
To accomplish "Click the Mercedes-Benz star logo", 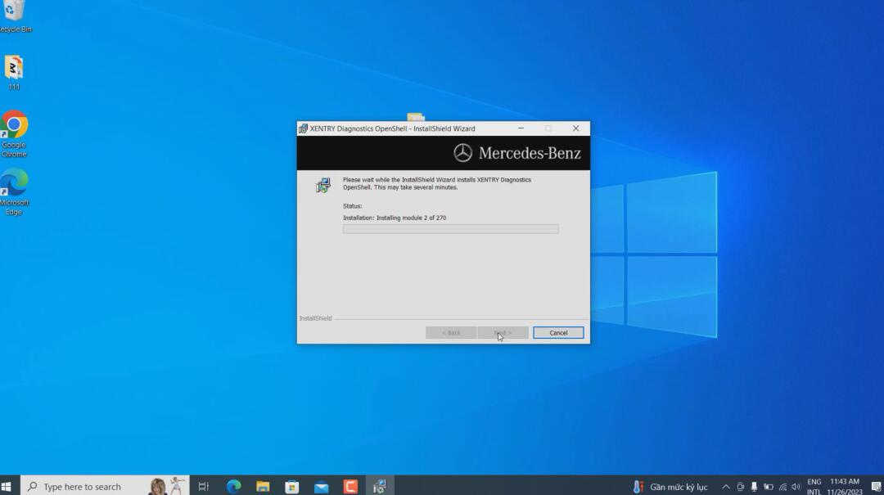I will pos(462,153).
